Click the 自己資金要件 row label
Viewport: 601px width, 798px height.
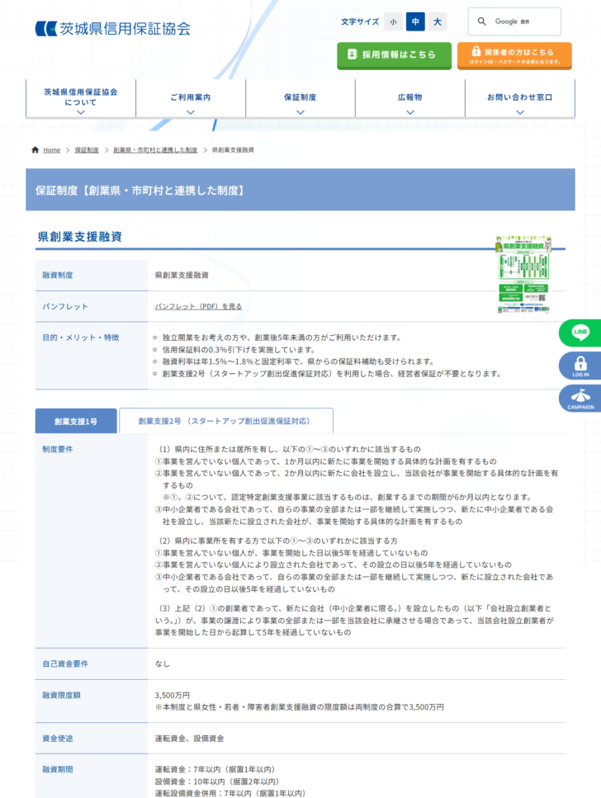click(65, 663)
